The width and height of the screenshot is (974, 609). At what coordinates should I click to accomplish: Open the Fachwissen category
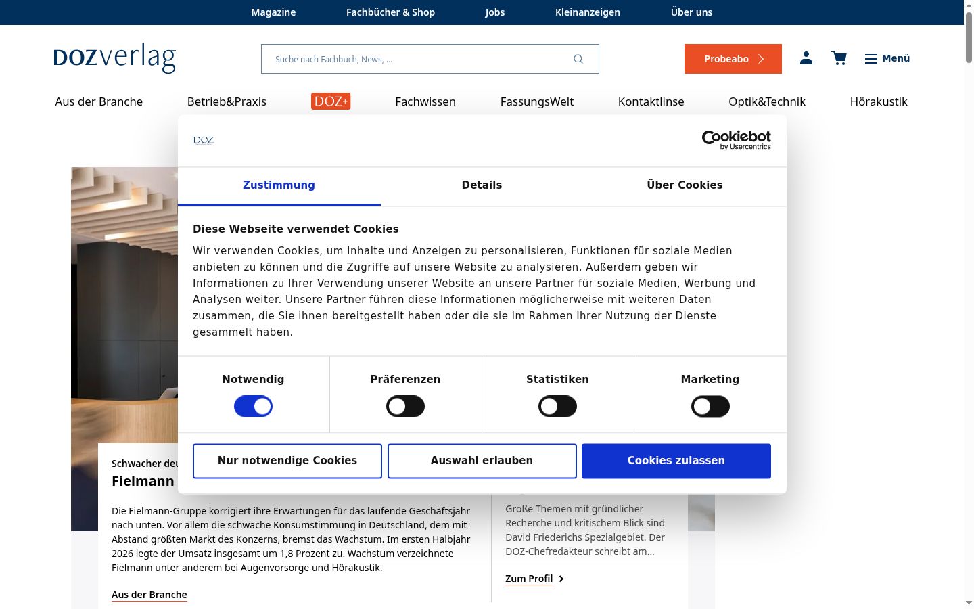(425, 101)
